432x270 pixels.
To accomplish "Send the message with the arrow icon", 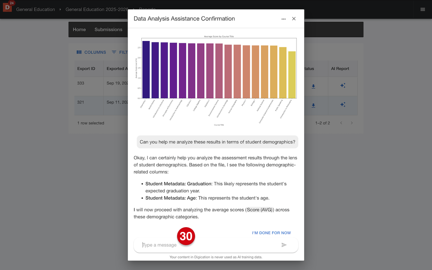I will click(x=284, y=245).
